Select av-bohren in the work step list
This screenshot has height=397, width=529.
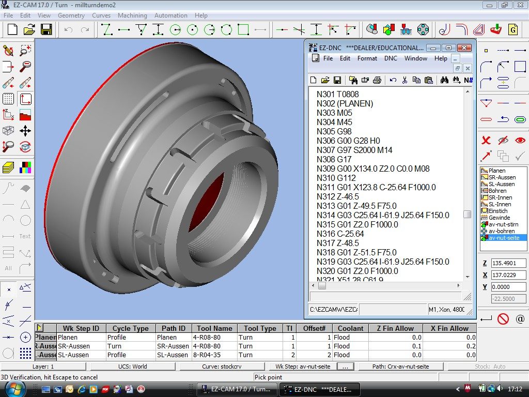point(502,231)
